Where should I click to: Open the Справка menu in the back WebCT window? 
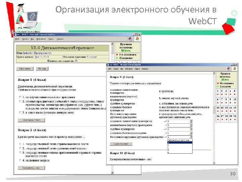(x=60, y=39)
